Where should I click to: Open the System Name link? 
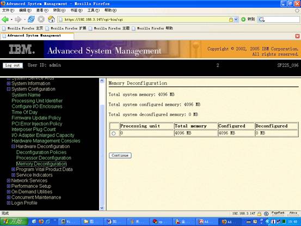[26, 95]
